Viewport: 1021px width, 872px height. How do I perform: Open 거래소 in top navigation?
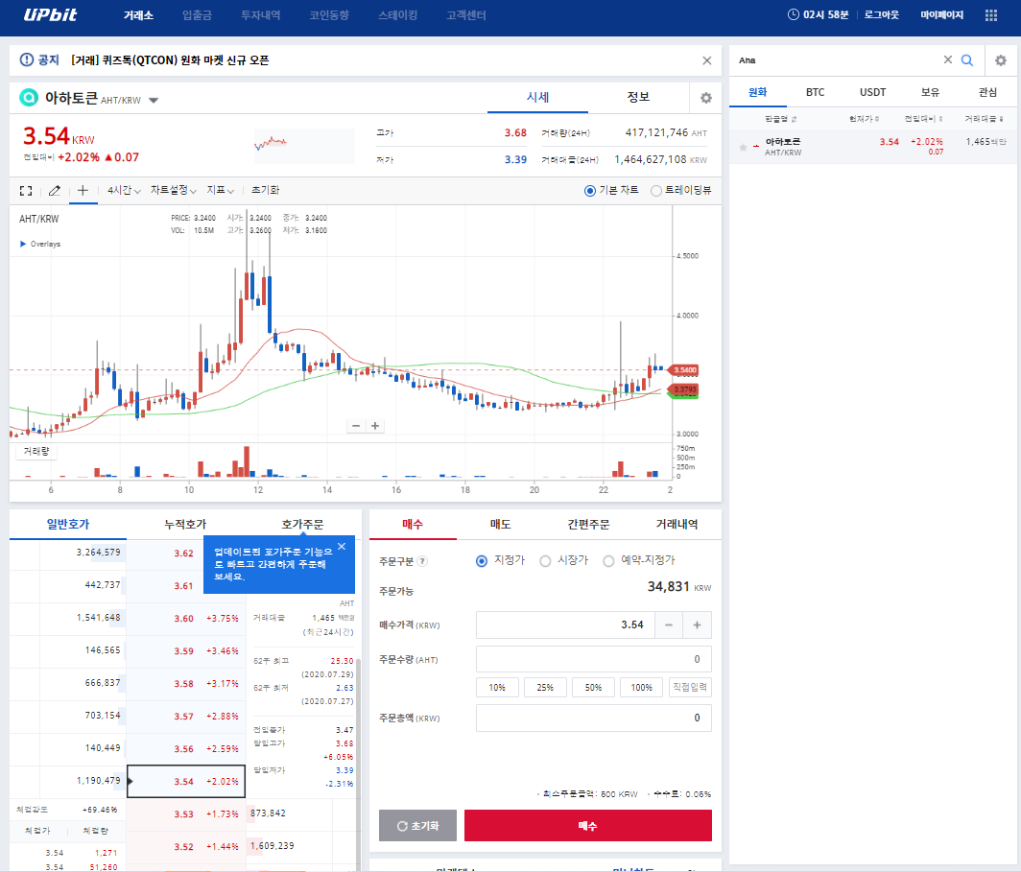(138, 15)
